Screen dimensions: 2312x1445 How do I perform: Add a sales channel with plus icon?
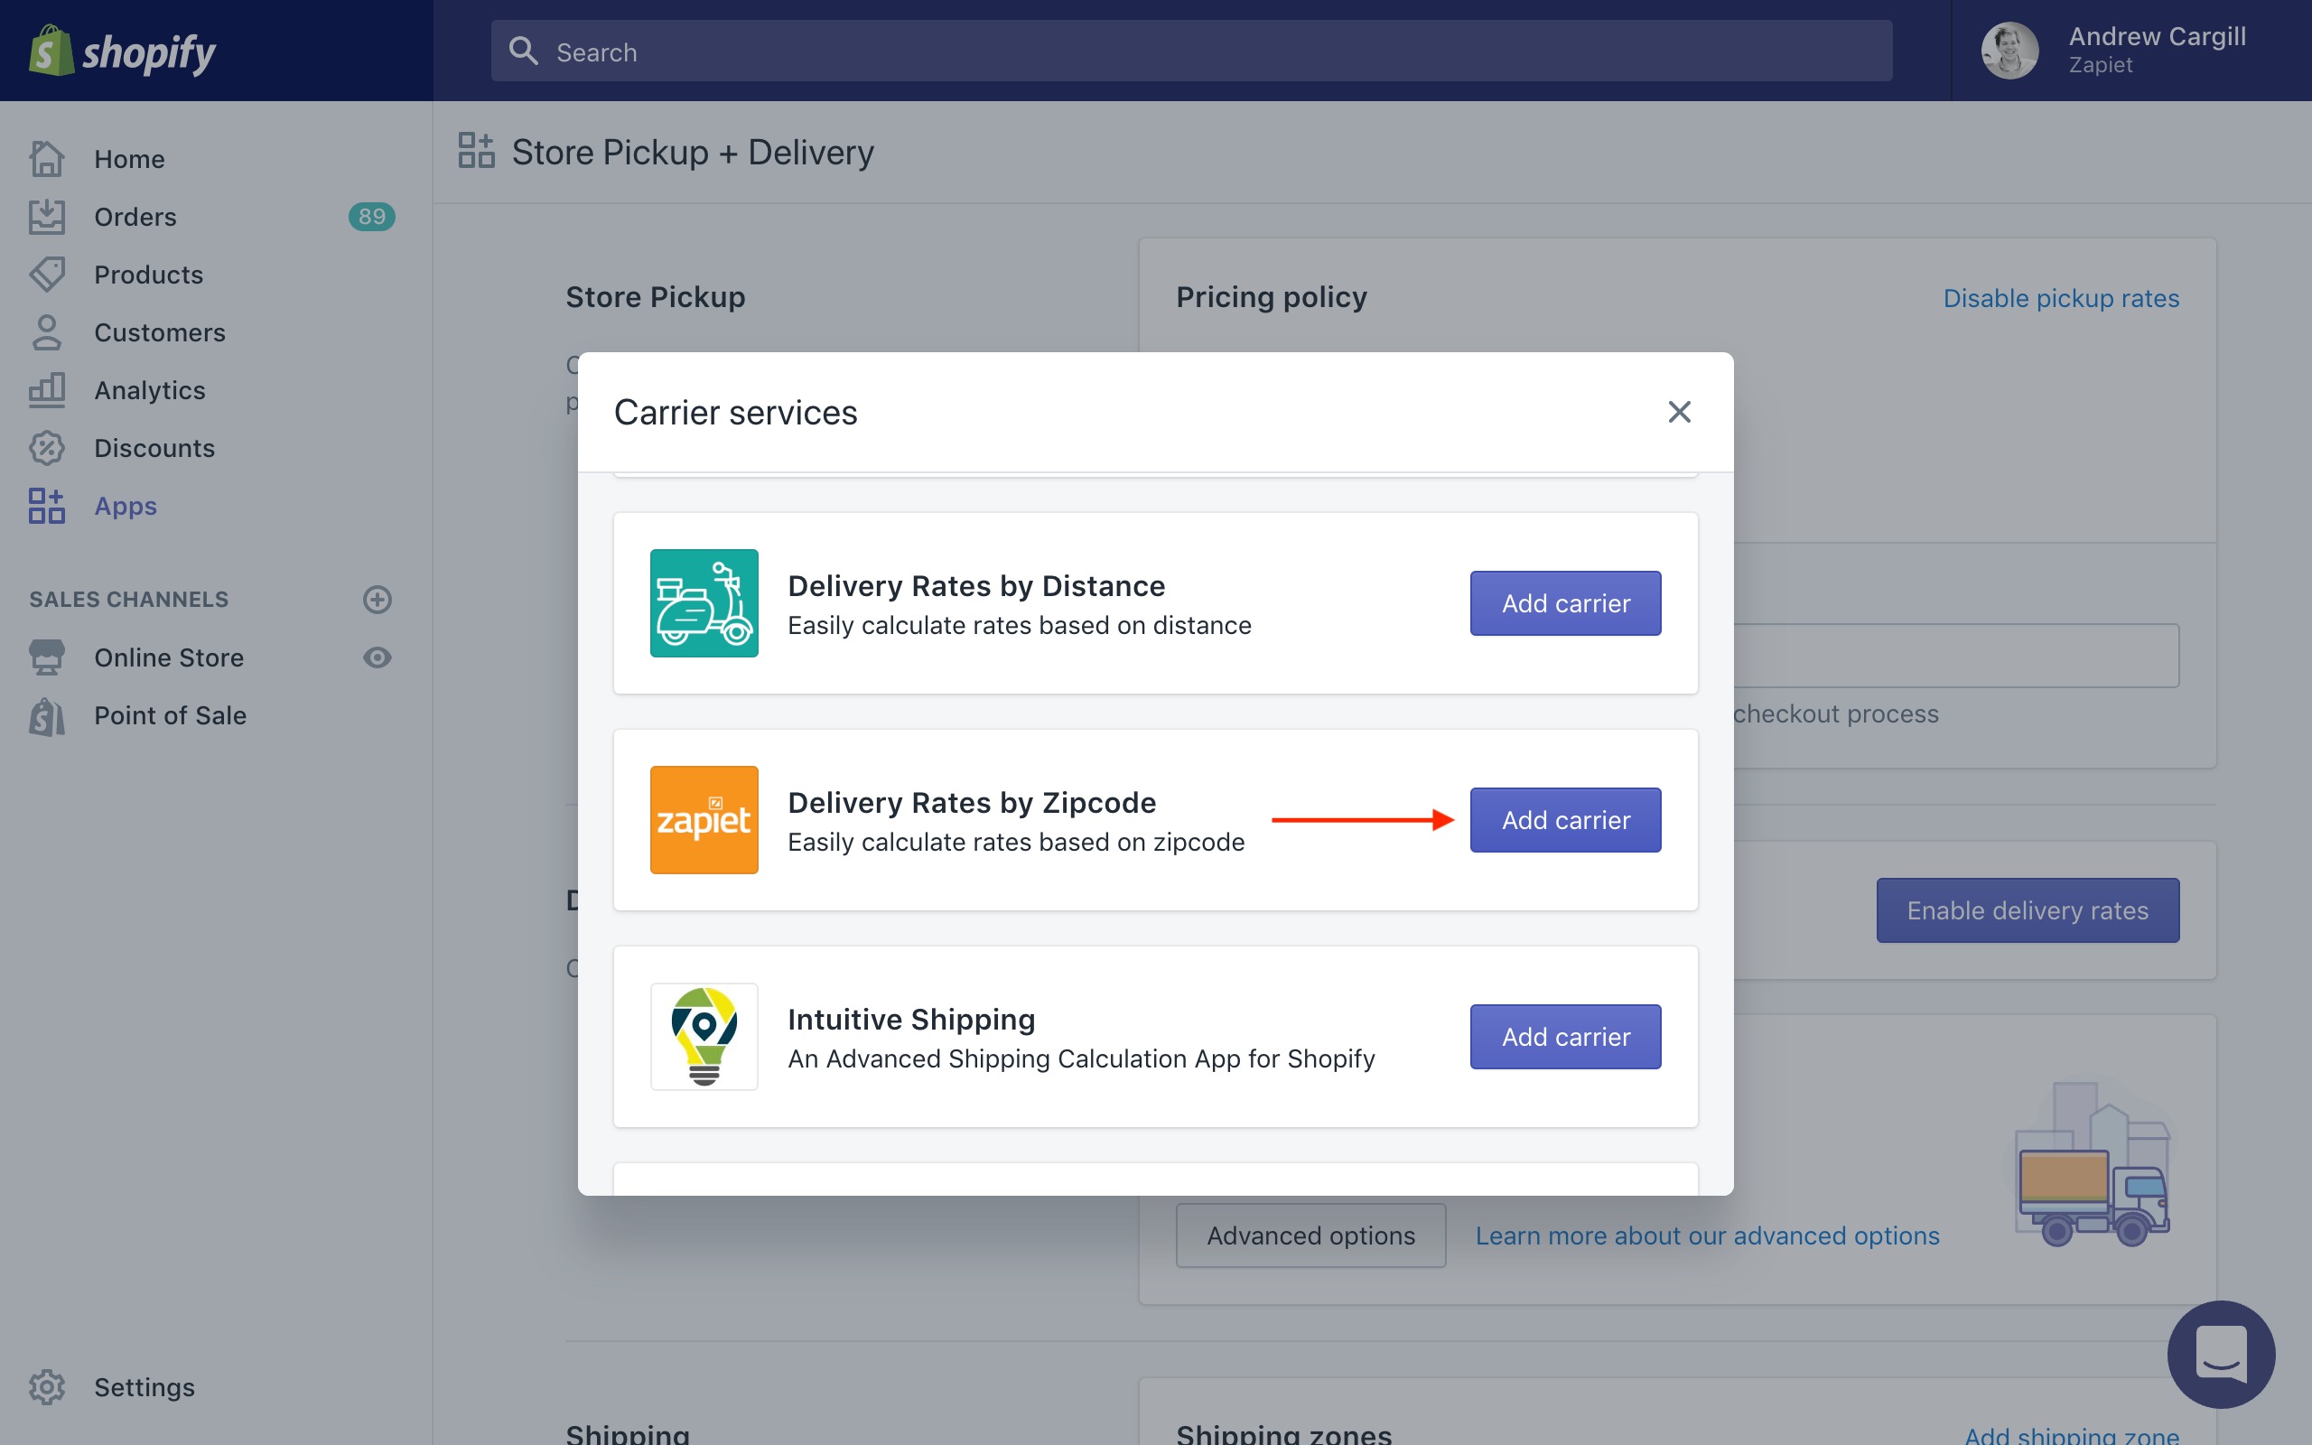click(x=378, y=599)
